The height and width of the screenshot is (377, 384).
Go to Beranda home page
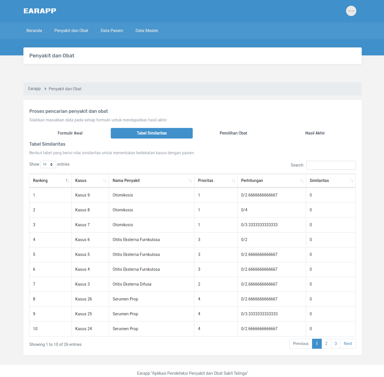(34, 31)
